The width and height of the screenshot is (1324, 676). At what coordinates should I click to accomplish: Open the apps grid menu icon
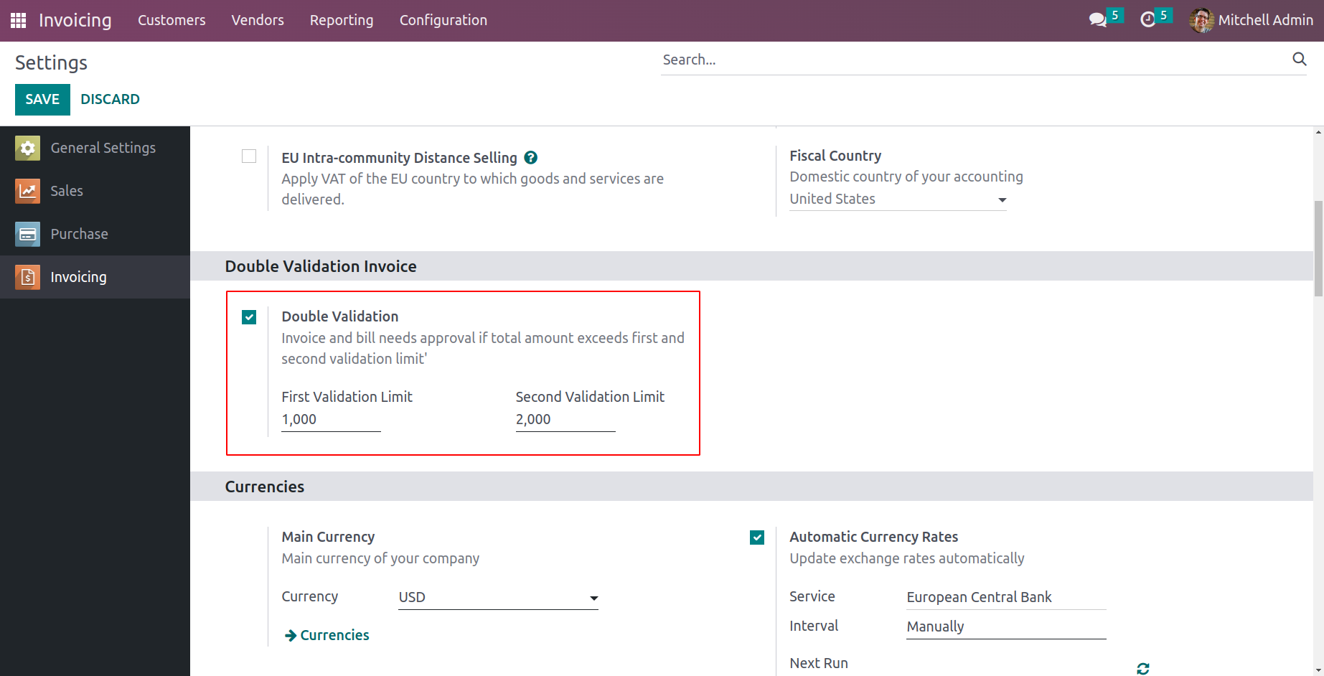click(18, 20)
